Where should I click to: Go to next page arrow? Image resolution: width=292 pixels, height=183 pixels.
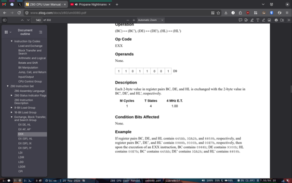coord(28,20)
